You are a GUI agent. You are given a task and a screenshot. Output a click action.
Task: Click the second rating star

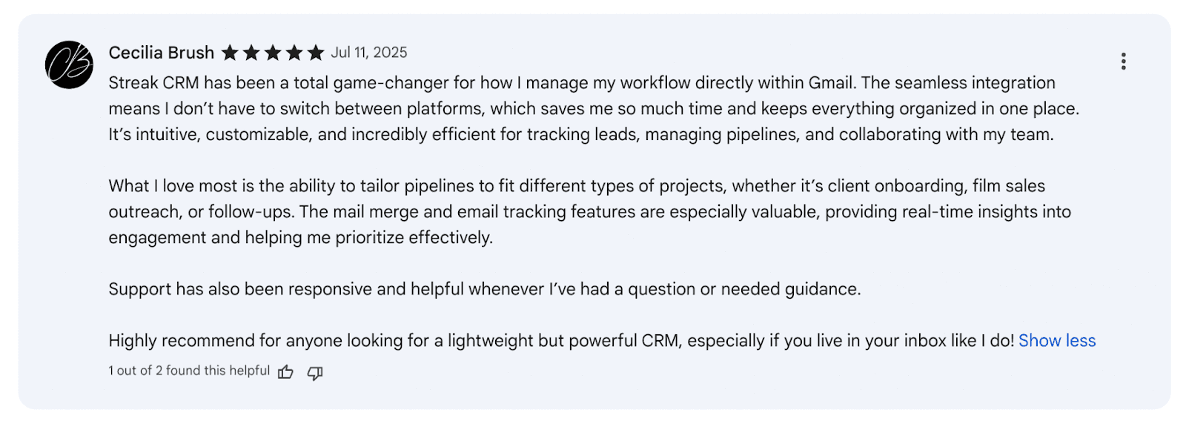point(251,53)
